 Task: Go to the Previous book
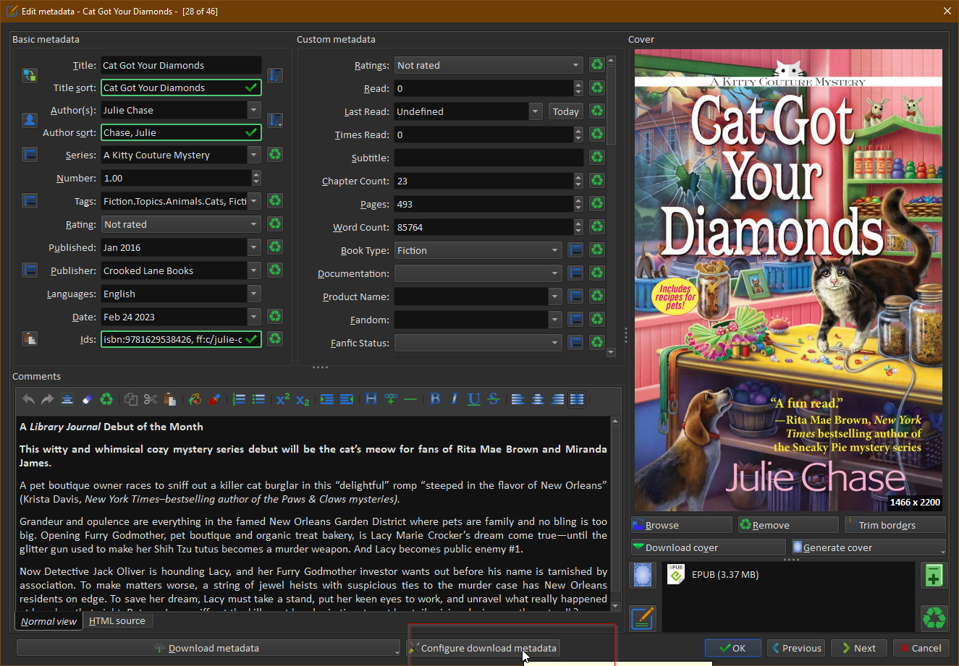tap(796, 648)
